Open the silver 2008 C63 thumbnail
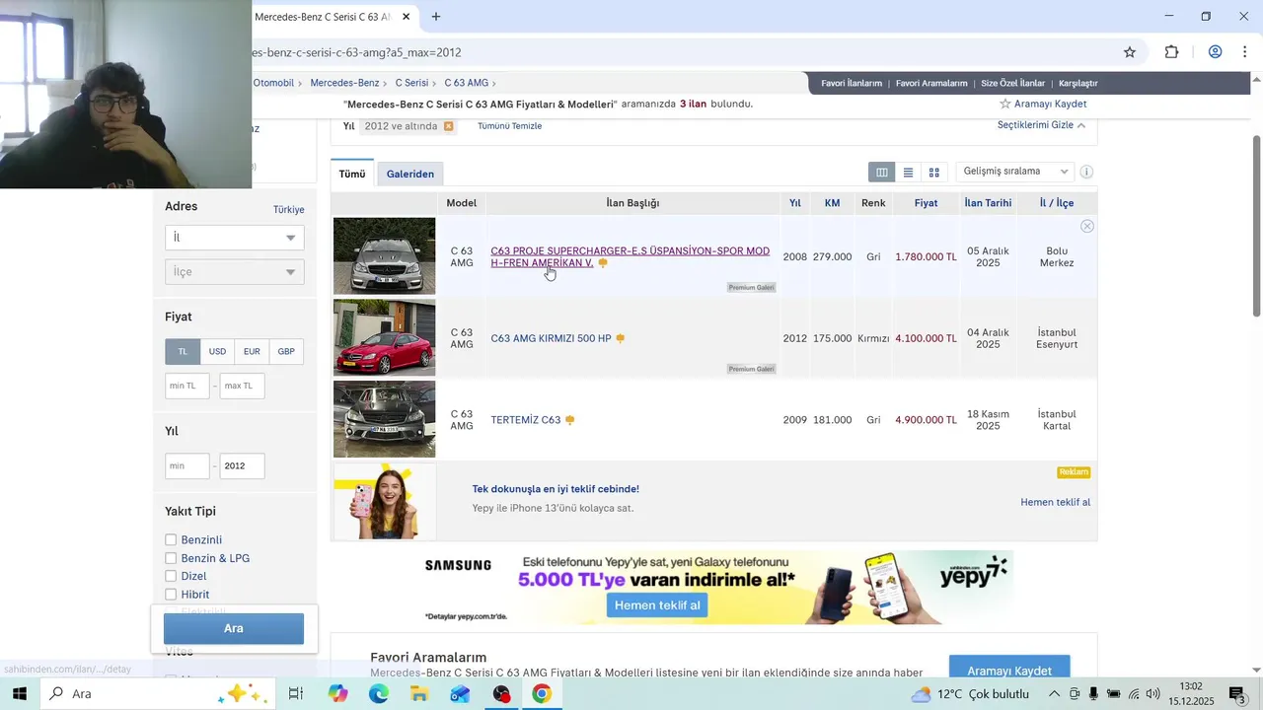This screenshot has height=710, width=1263. 385,256
